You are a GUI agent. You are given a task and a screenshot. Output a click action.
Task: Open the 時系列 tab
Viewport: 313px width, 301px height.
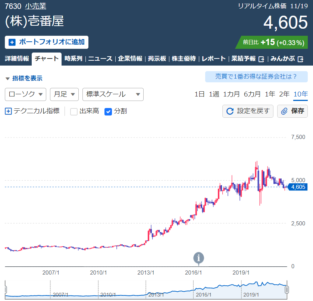[73, 58]
